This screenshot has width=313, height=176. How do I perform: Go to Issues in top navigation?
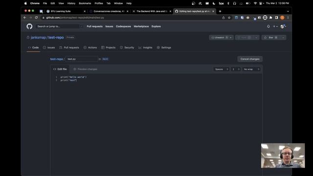(x=109, y=26)
